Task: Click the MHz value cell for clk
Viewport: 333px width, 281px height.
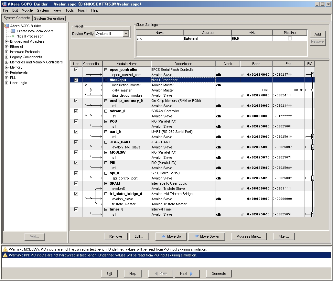Action: point(252,38)
